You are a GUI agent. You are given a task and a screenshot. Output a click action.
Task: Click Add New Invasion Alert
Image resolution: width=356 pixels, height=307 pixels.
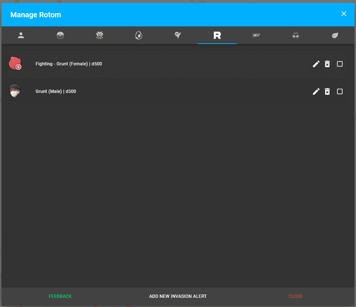pyautogui.click(x=178, y=296)
